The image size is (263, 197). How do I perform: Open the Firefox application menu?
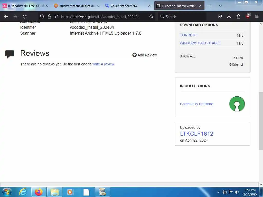coord(257,16)
